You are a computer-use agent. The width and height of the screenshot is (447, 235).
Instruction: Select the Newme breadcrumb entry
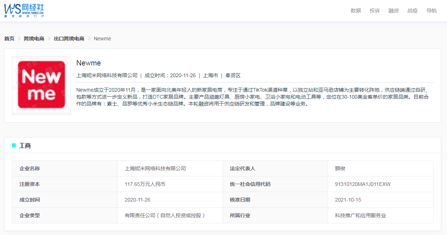coord(102,39)
